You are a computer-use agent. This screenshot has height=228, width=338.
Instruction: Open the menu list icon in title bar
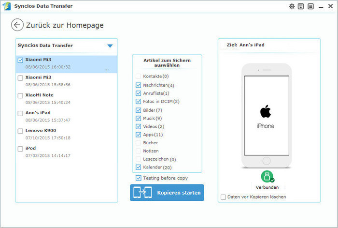[310, 6]
